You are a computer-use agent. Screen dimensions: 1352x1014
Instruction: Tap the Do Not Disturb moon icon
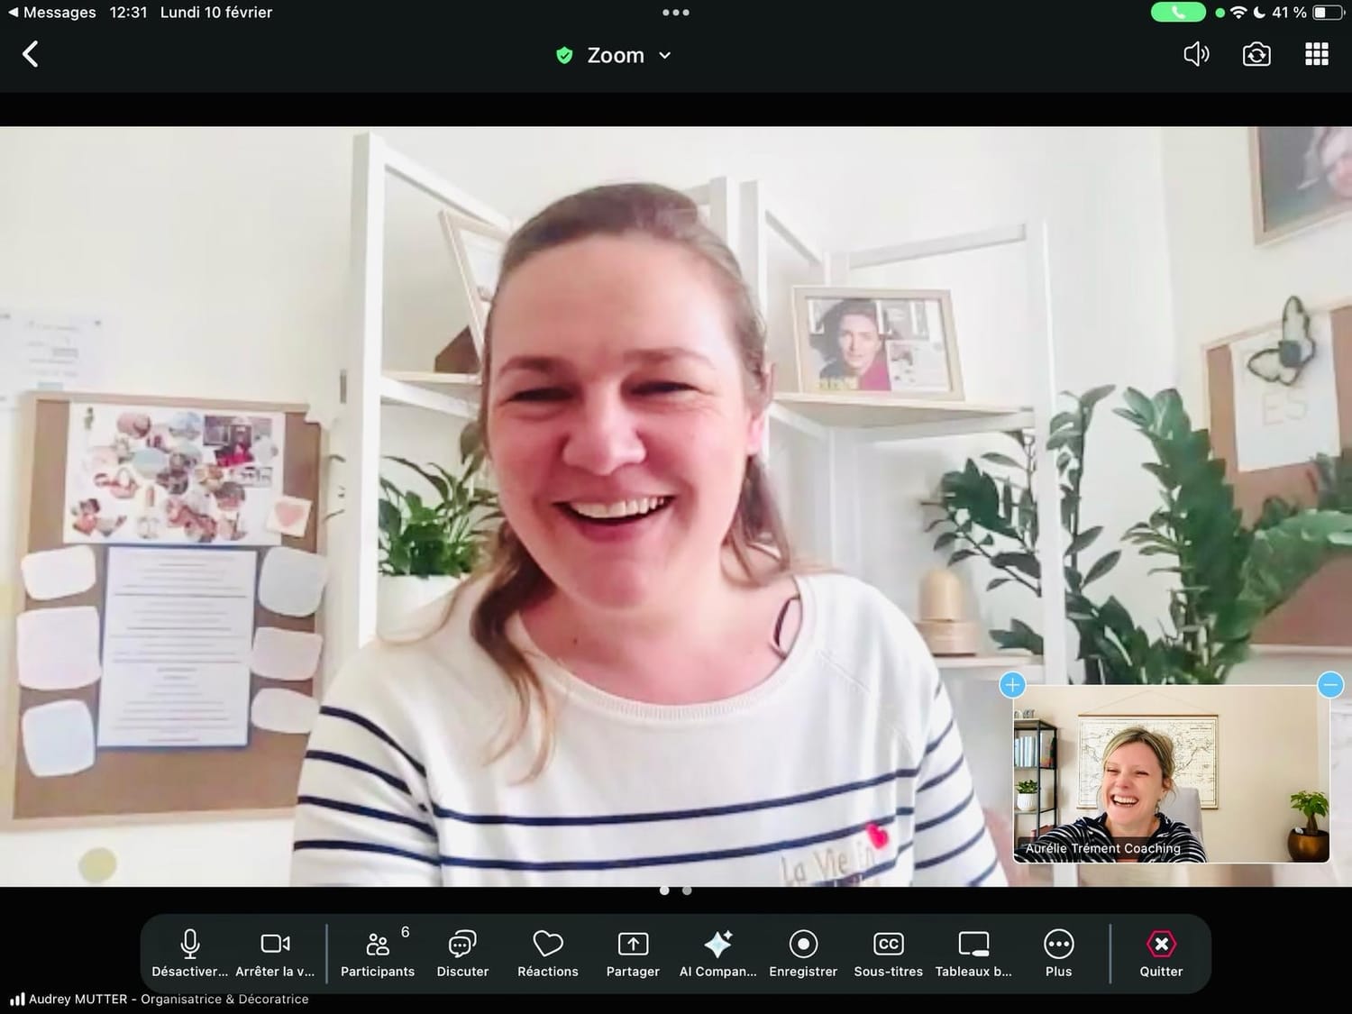pyautogui.click(x=1259, y=13)
